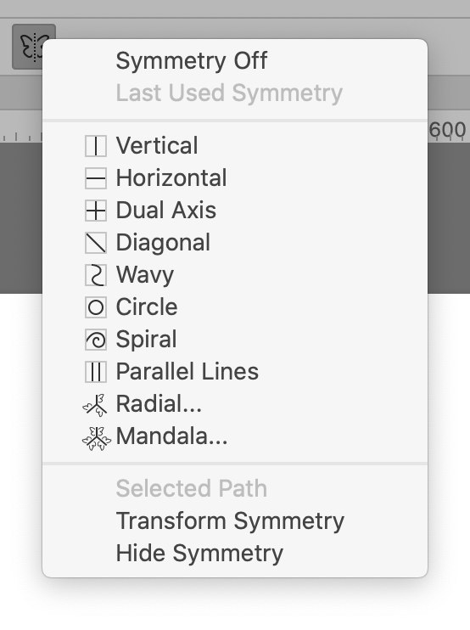470x630 pixels.
Task: Click the Diagonal symmetry icon
Action: pos(96,243)
